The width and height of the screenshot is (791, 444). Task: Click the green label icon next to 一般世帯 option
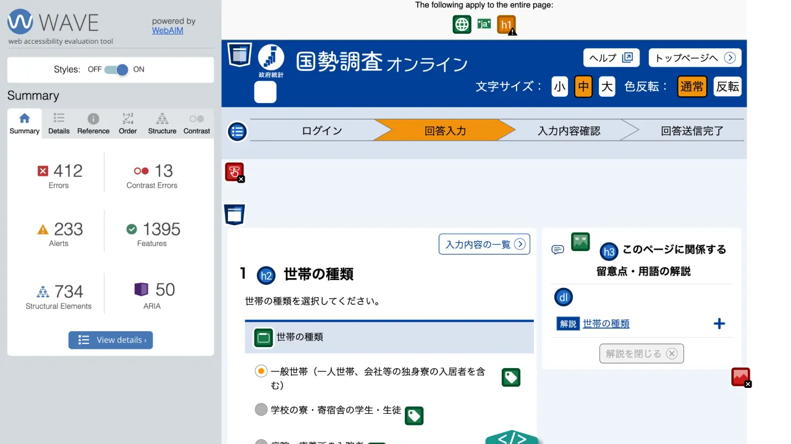pos(510,377)
